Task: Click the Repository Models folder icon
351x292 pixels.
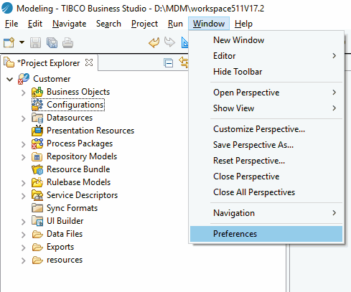Action: click(37, 156)
